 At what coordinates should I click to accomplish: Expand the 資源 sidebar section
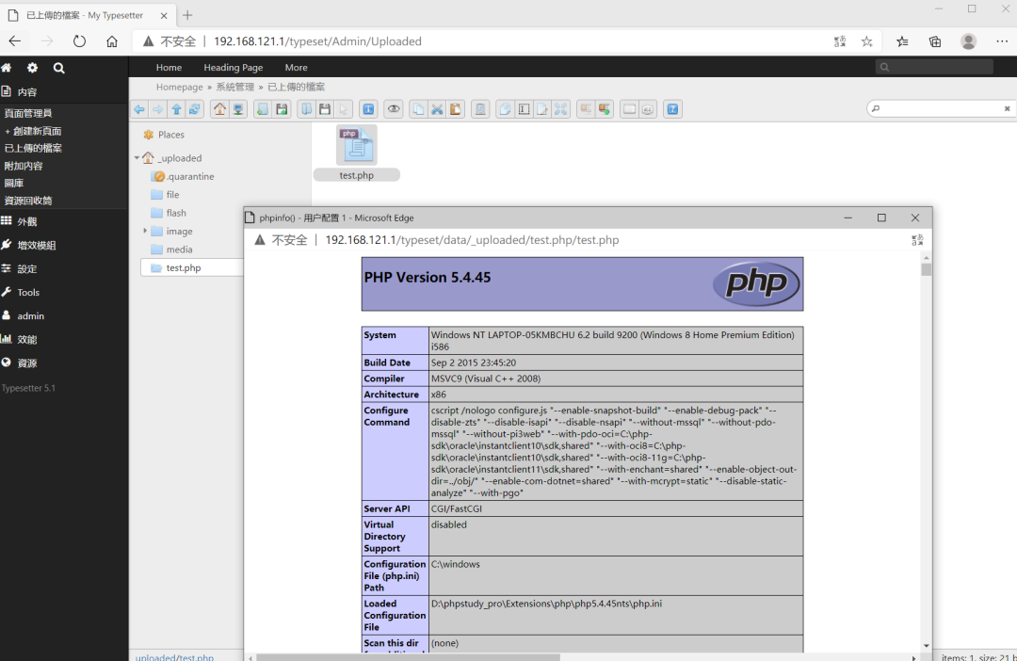[x=64, y=363]
